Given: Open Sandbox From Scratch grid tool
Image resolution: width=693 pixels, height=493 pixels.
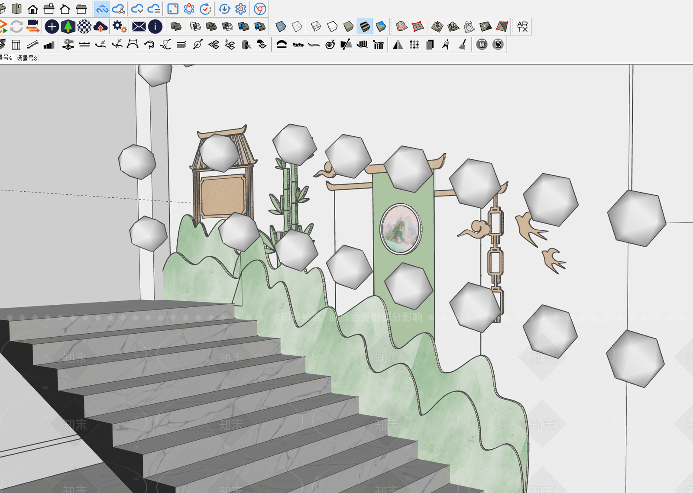Looking at the screenshot, I should (x=418, y=26).
